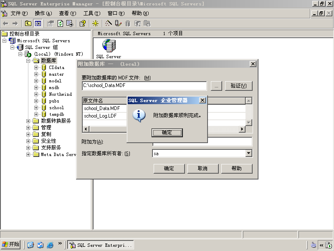Click 帮助 in the attach database dialog
334x251 pixels.
pos(237,169)
